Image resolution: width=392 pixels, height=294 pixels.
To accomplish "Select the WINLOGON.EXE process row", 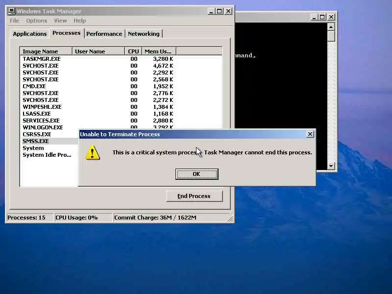I will tap(121, 127).
